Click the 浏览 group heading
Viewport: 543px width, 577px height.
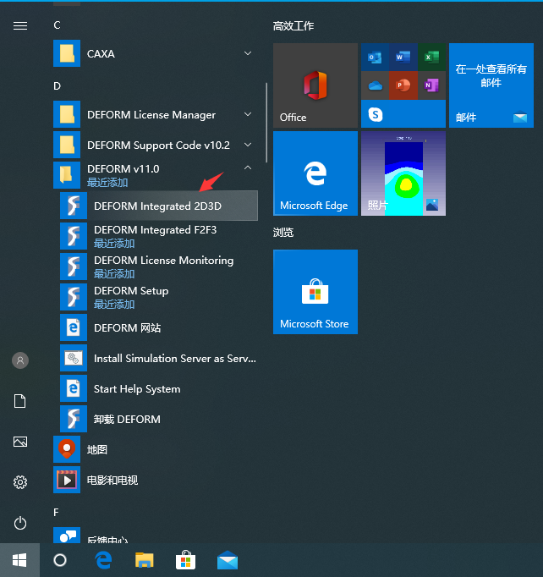click(x=283, y=233)
